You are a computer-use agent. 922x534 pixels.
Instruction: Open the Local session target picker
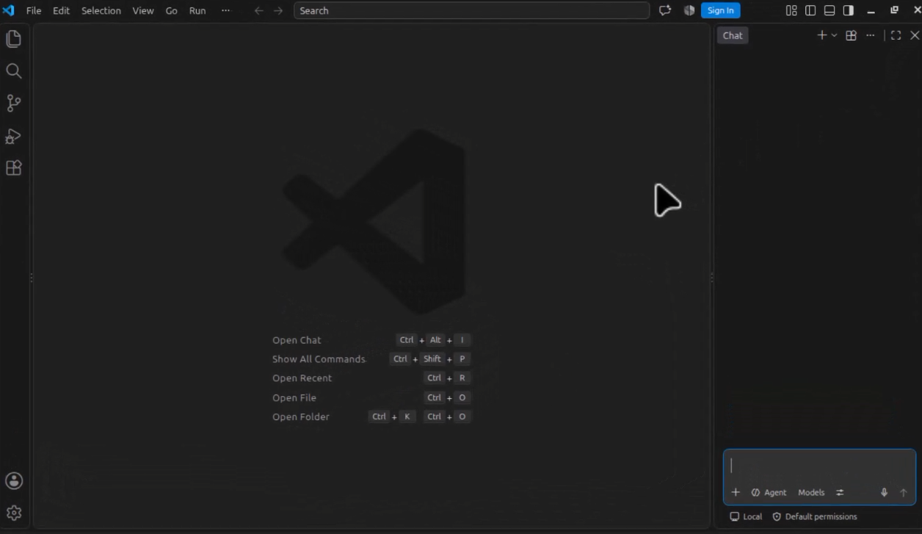pyautogui.click(x=746, y=516)
